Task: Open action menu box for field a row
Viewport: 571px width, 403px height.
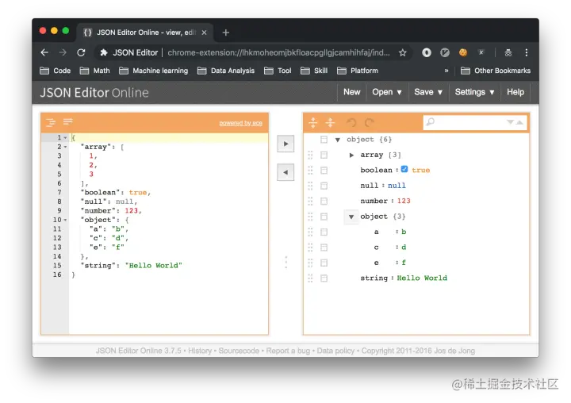Action: 324,232
